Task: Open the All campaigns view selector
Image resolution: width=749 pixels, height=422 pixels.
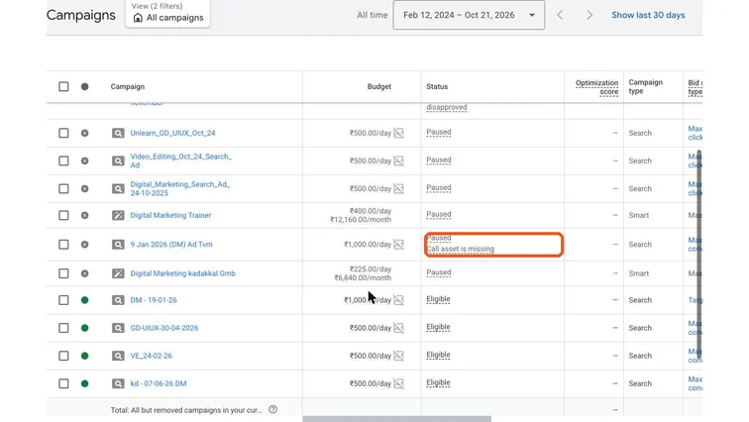Action: (x=167, y=13)
